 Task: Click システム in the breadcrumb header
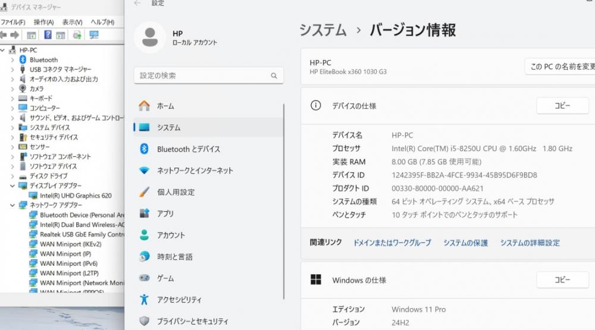[323, 30]
